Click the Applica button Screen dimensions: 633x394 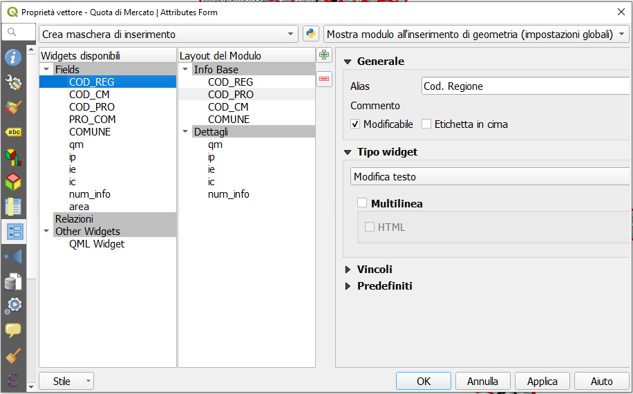(542, 381)
